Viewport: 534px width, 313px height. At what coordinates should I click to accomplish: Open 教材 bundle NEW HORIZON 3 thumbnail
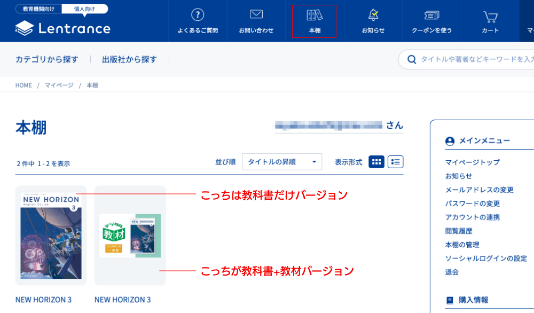point(130,236)
